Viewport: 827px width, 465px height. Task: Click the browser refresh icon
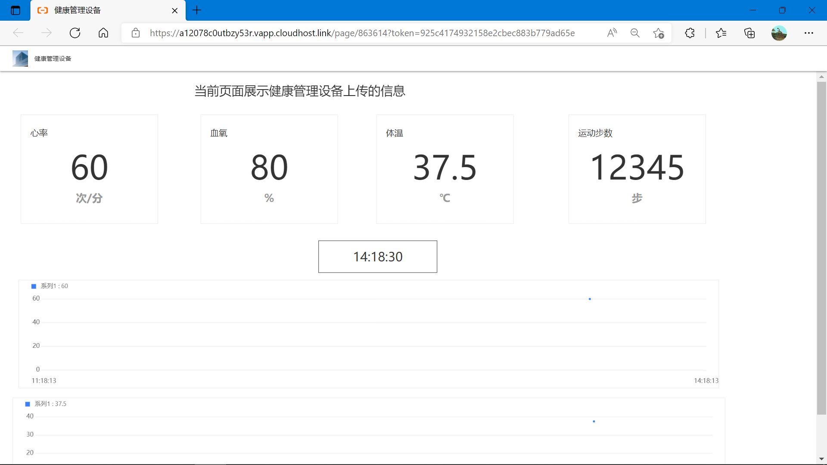pyautogui.click(x=75, y=33)
